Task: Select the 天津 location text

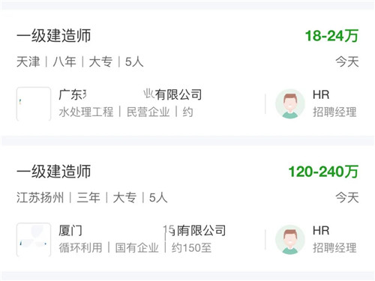Action: point(28,61)
